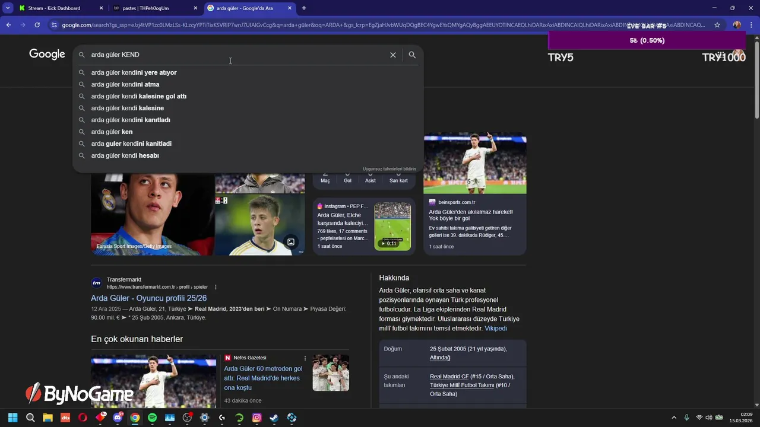The image size is (760, 427).
Task: Open Spotify from the taskbar
Action: click(x=152, y=418)
